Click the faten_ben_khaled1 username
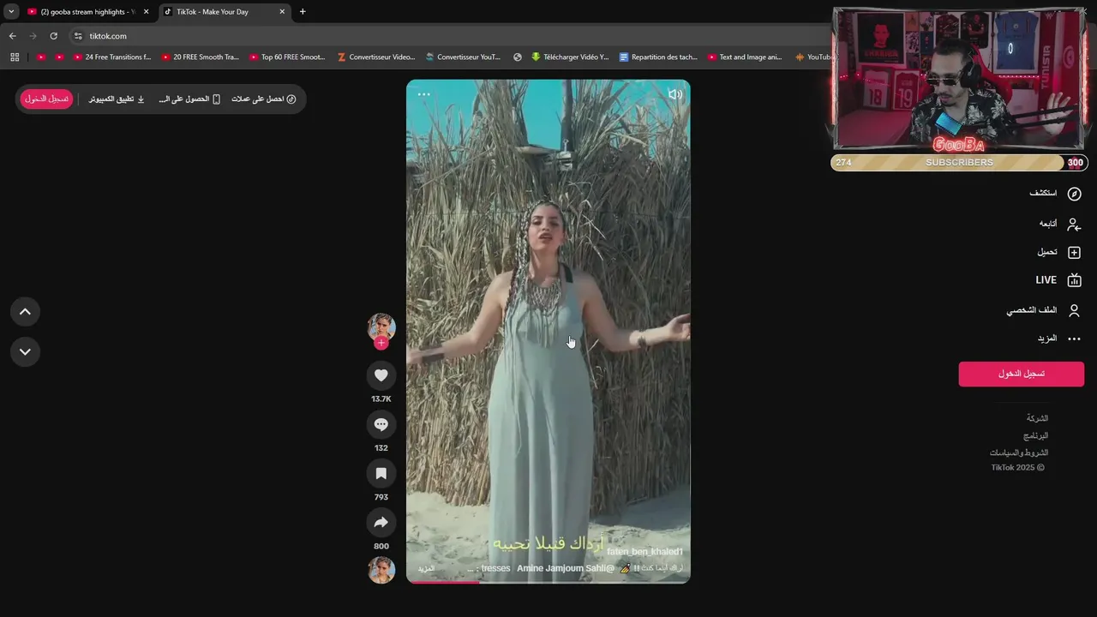 pyautogui.click(x=644, y=552)
